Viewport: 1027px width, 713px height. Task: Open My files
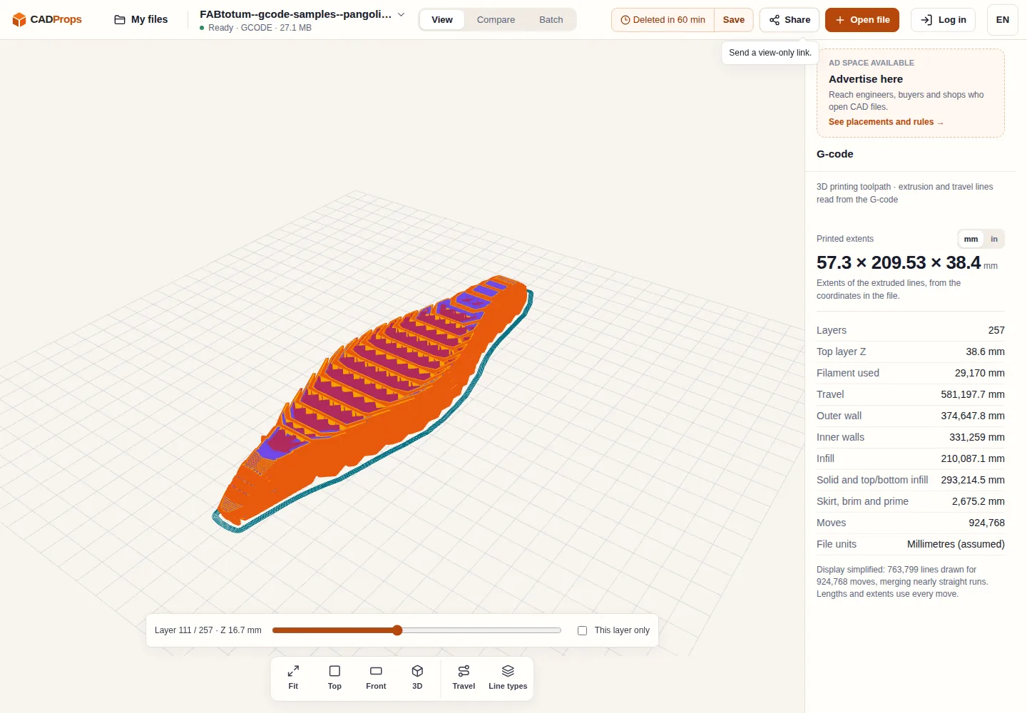141,19
